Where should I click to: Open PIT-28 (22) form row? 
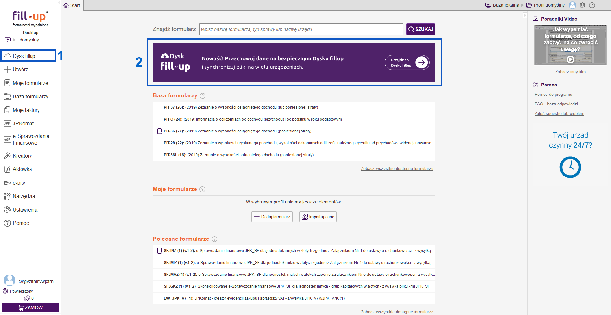coord(294,143)
